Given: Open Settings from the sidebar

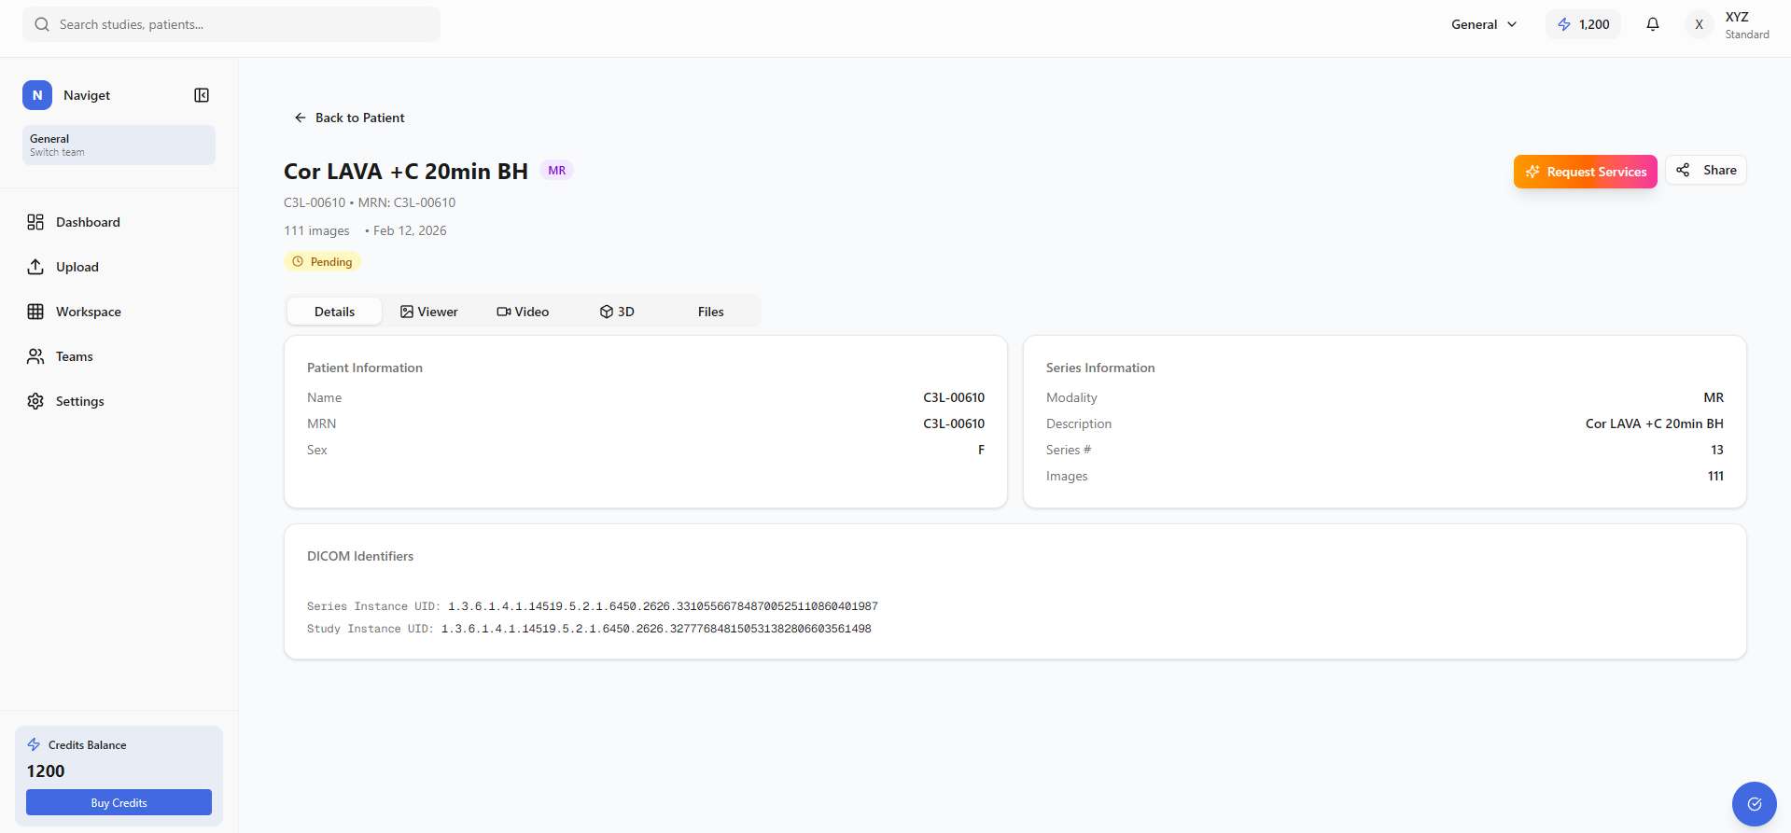Looking at the screenshot, I should click(x=79, y=401).
